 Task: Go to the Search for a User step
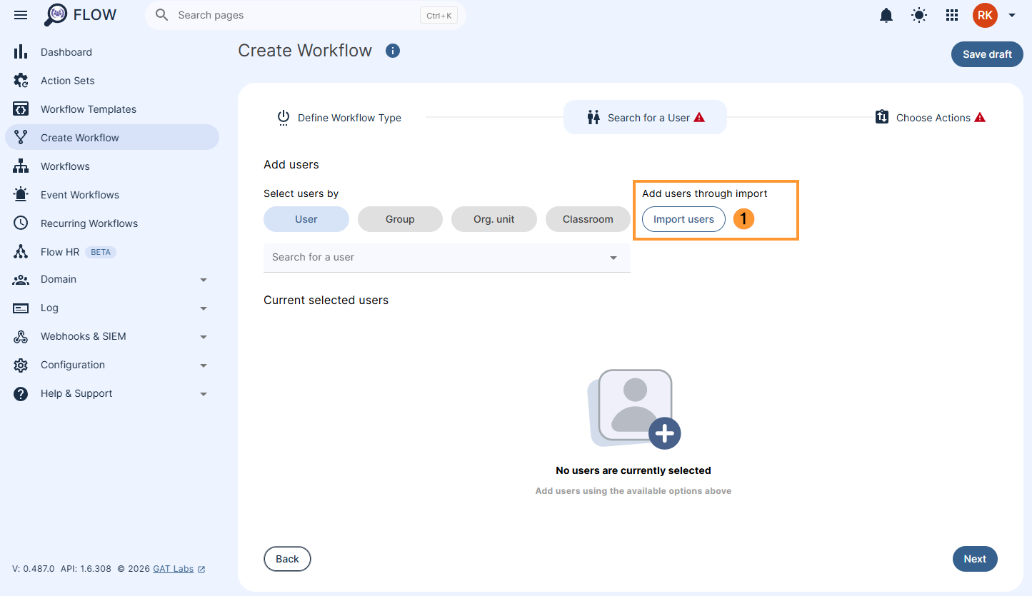tap(645, 117)
